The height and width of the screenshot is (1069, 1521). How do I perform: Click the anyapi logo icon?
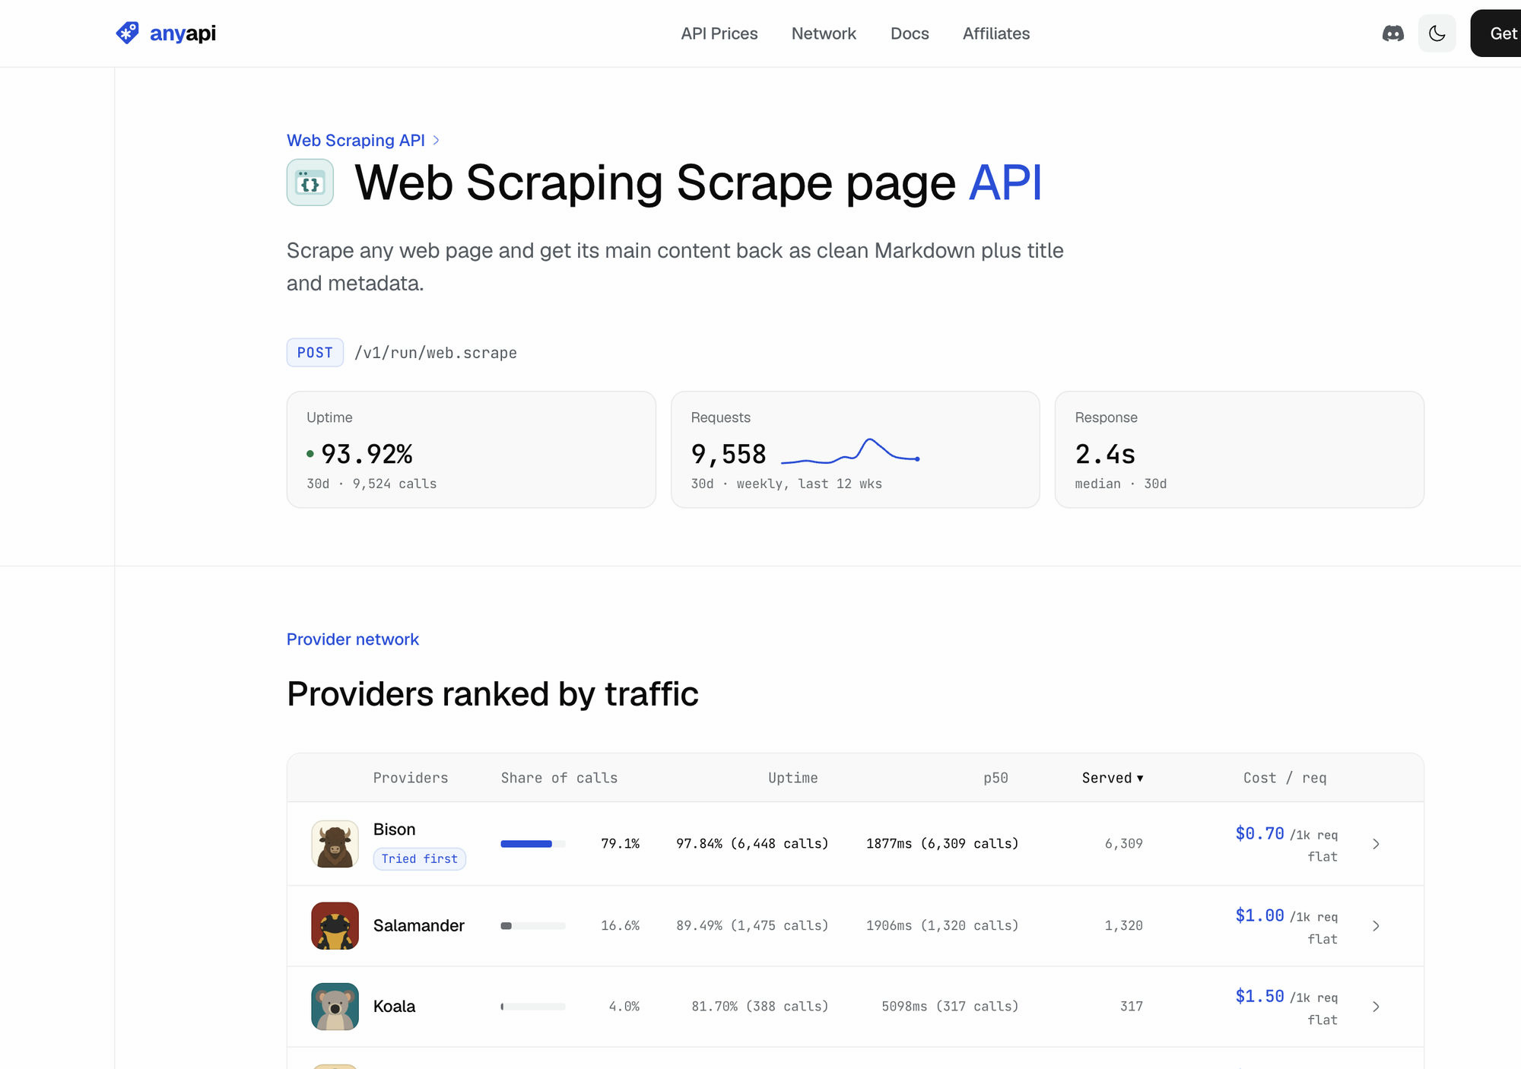click(x=128, y=33)
